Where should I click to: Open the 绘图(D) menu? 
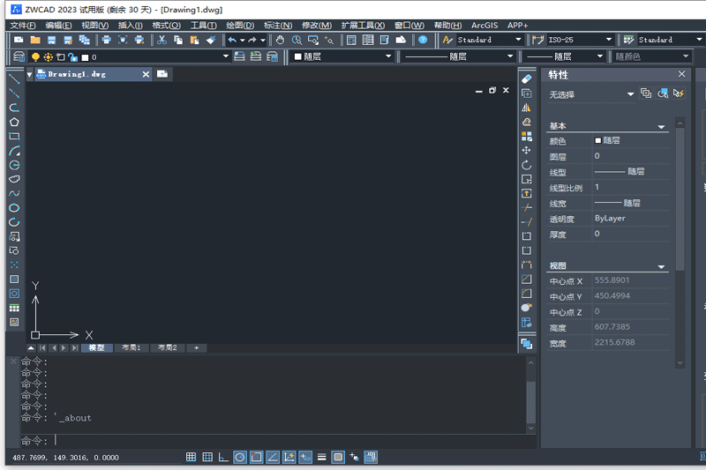pos(240,26)
